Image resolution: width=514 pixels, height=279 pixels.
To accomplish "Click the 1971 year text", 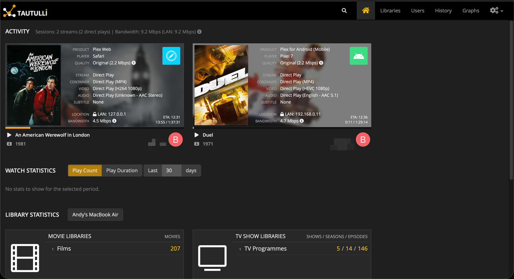I will click(x=208, y=144).
